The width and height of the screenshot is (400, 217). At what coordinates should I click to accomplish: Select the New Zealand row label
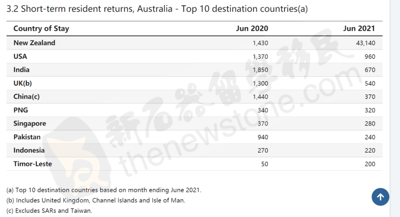34,43
